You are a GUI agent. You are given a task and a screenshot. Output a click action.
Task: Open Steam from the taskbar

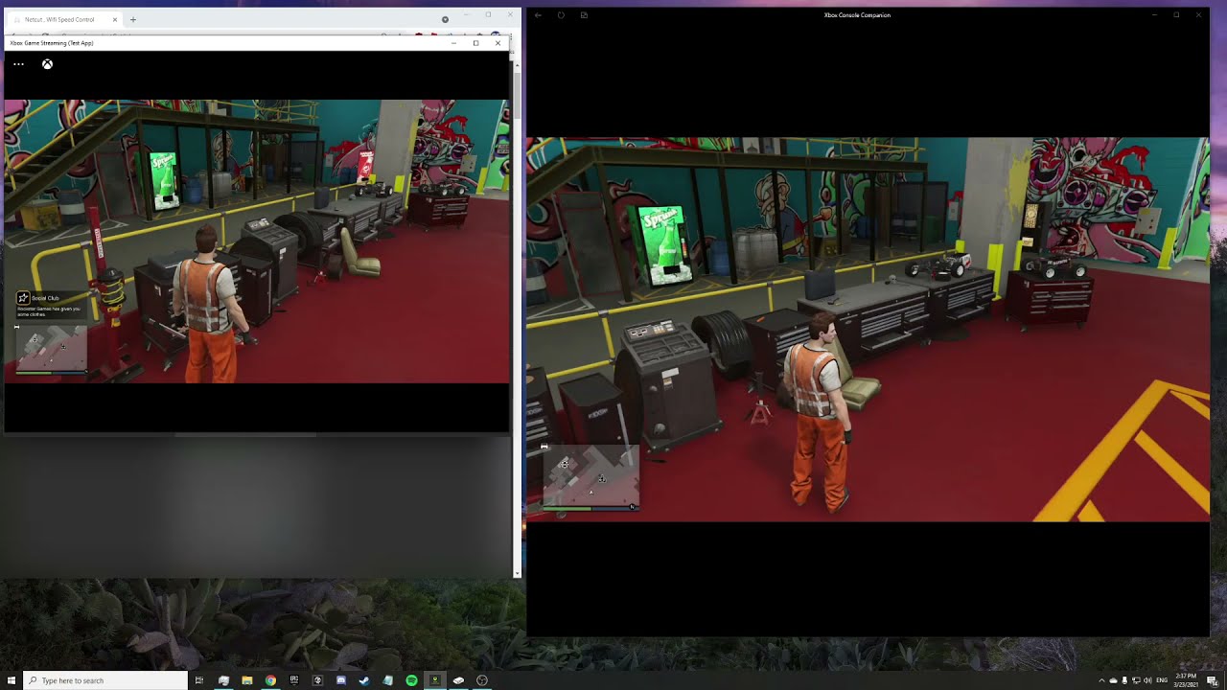tap(364, 680)
